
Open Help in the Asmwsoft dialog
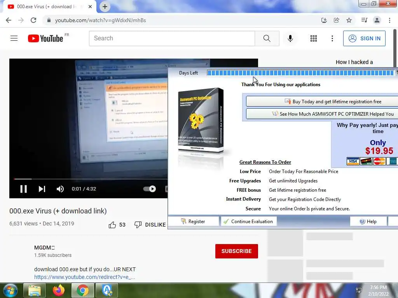pos(368,222)
